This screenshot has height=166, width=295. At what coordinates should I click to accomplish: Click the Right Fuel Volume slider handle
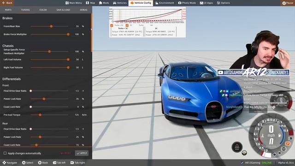(68, 67)
